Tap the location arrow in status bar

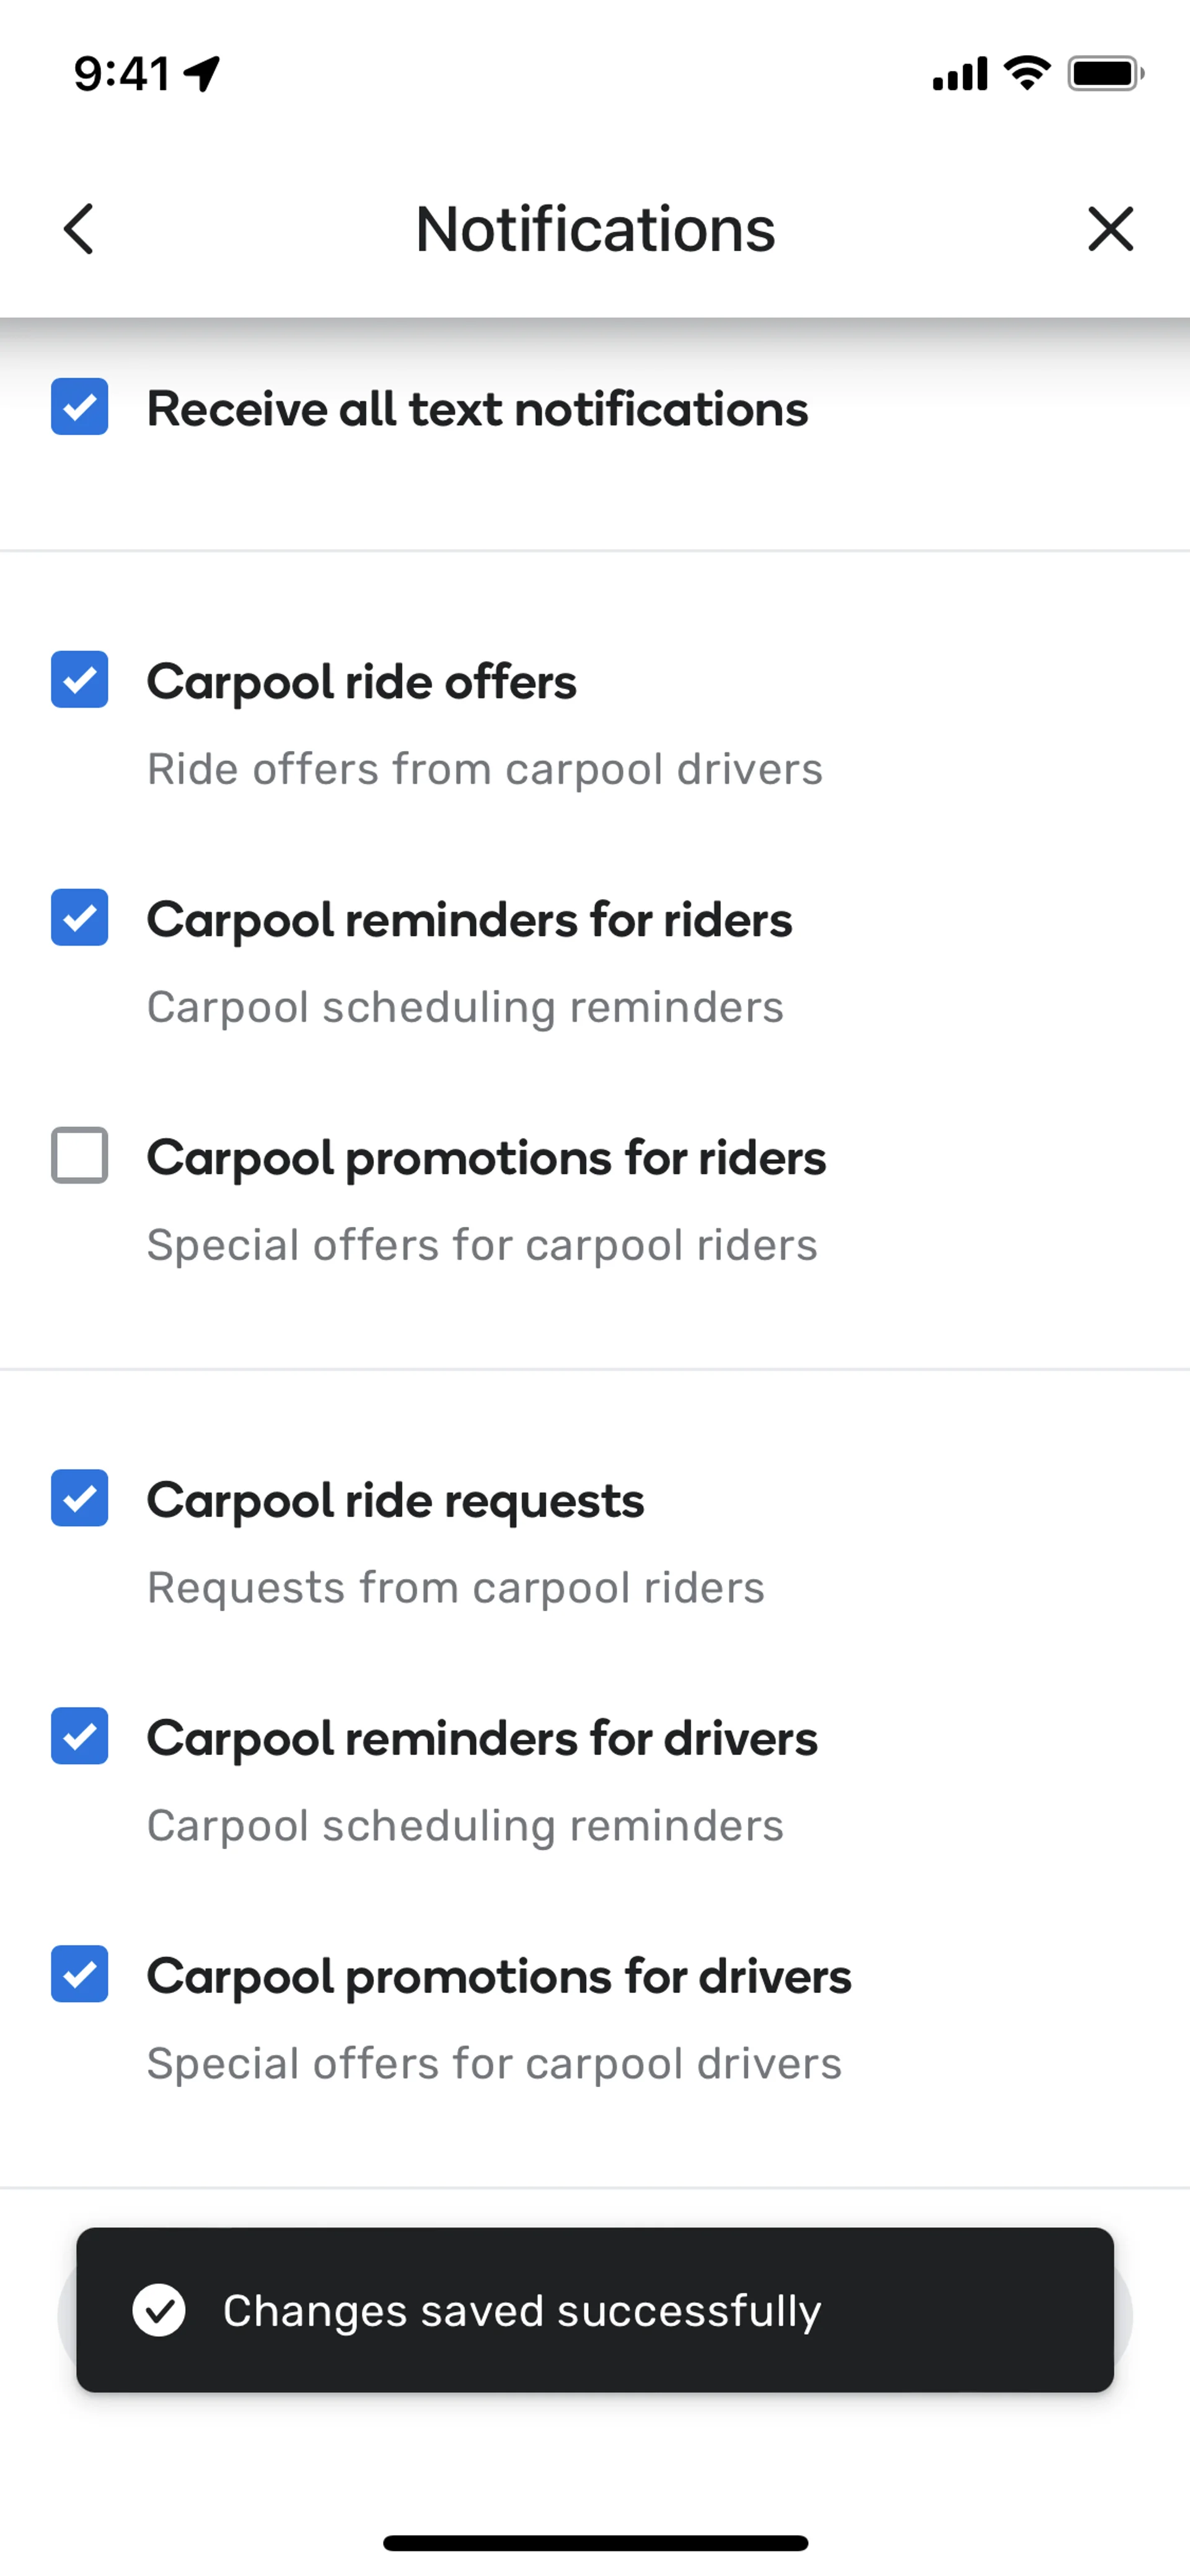(x=203, y=73)
